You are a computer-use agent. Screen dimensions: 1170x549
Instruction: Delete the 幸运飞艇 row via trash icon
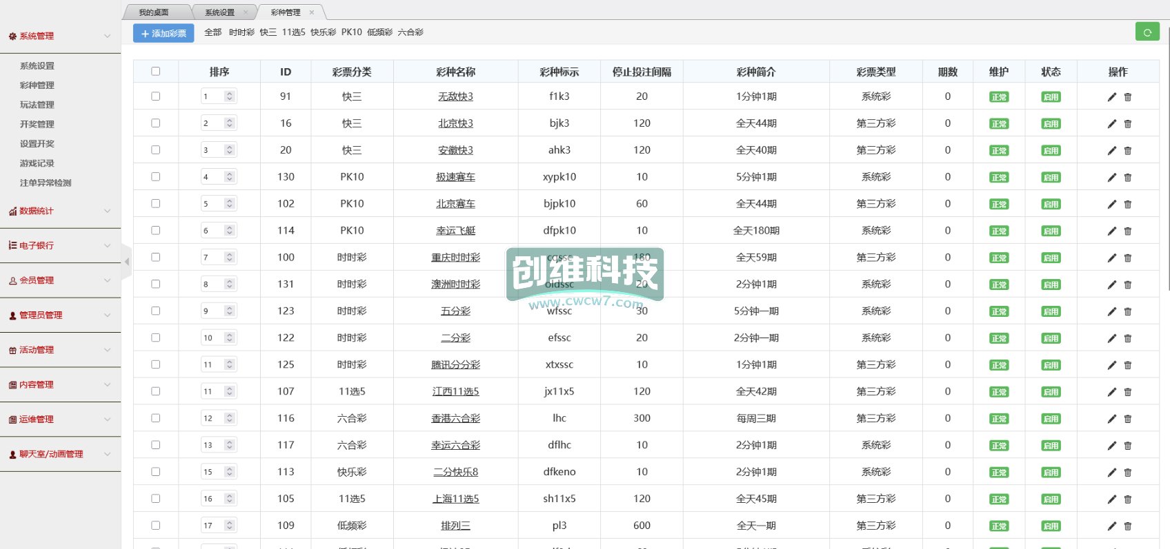pyautogui.click(x=1128, y=231)
